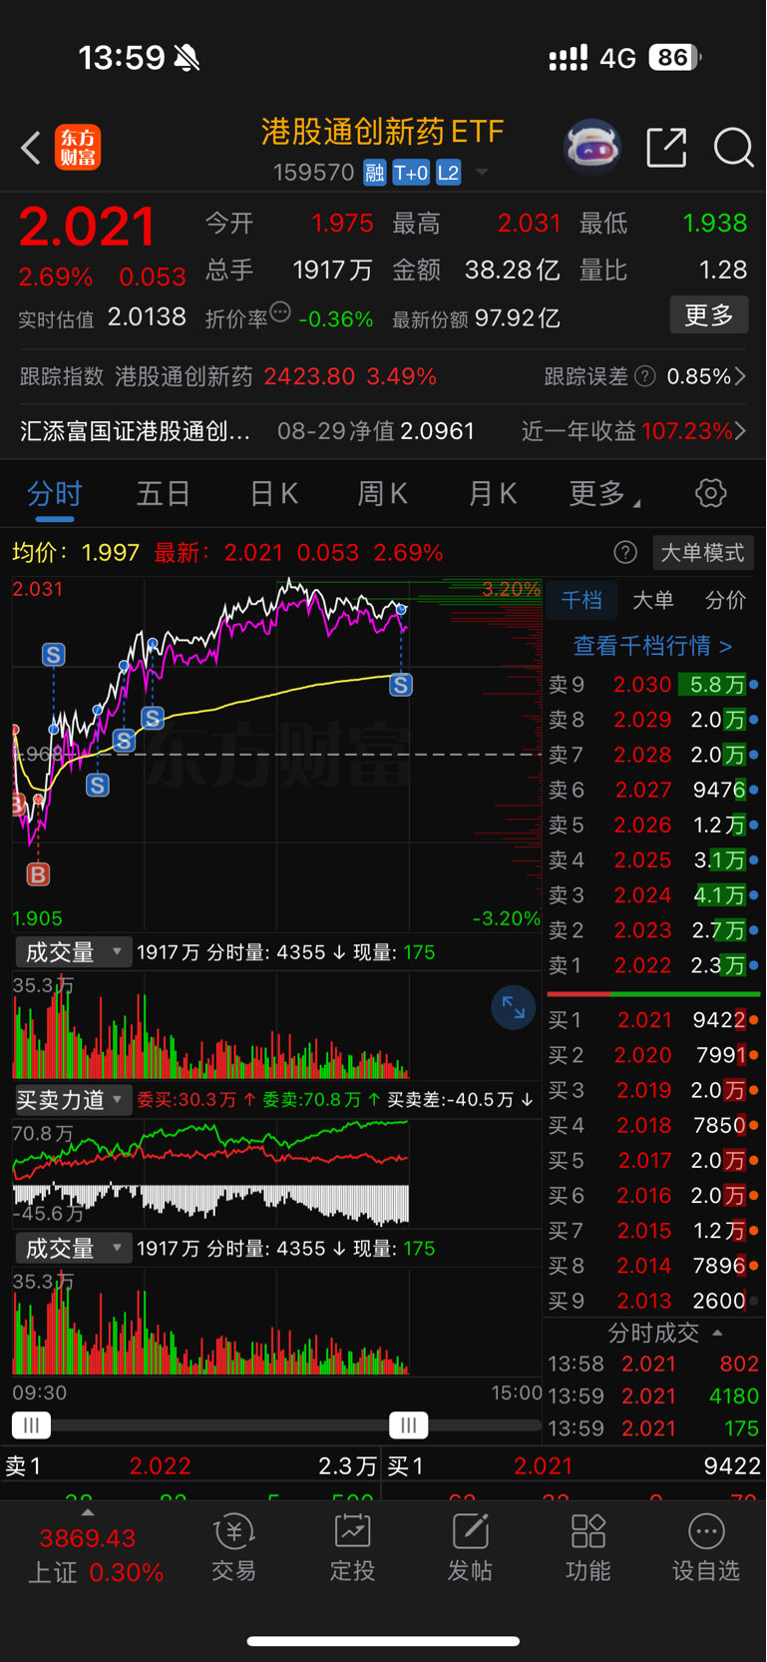The image size is (767, 1662).
Task: Open 跟踪指数 港股通创新药 link
Action: pos(228,376)
